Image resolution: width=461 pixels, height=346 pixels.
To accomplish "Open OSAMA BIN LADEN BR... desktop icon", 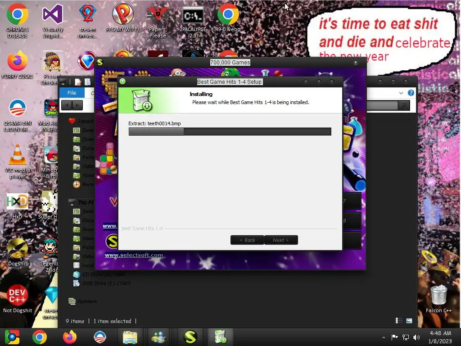I will coord(18,115).
